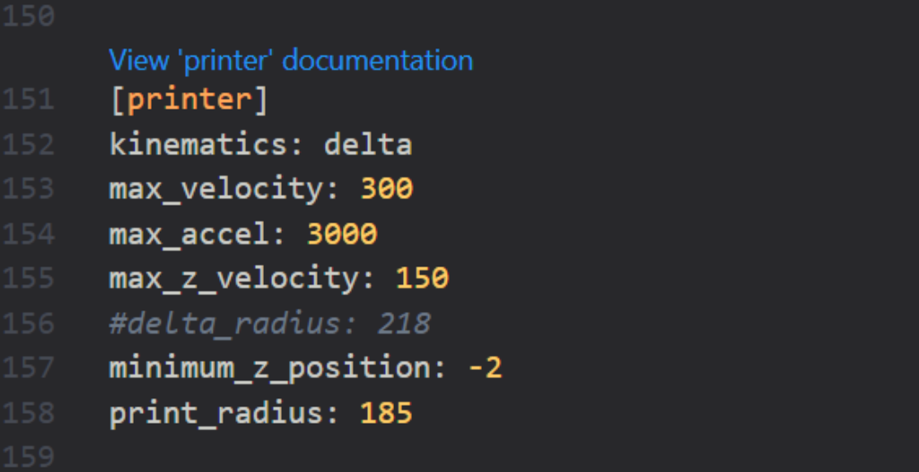
Task: Select line number 157 in gutter
Action: click(x=29, y=368)
